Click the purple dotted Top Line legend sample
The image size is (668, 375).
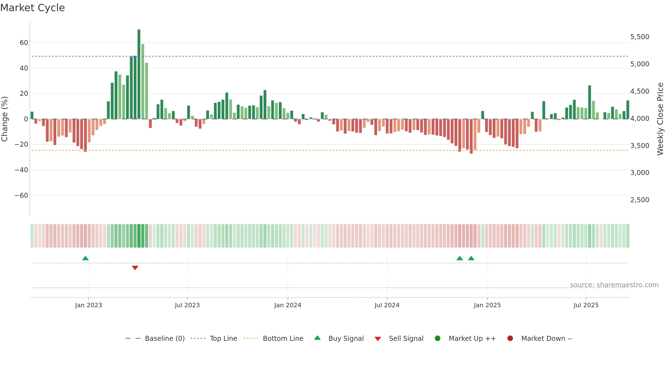click(198, 338)
